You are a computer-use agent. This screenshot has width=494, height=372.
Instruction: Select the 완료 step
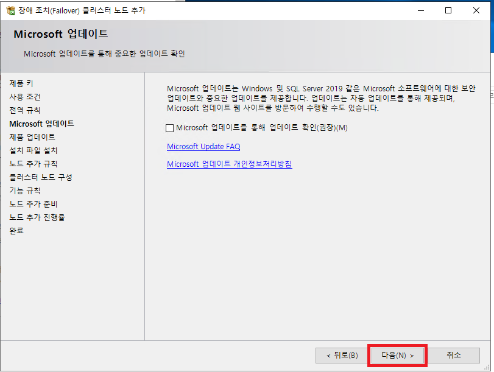tap(16, 231)
